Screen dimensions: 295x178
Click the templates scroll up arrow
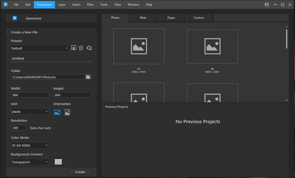point(287,27)
